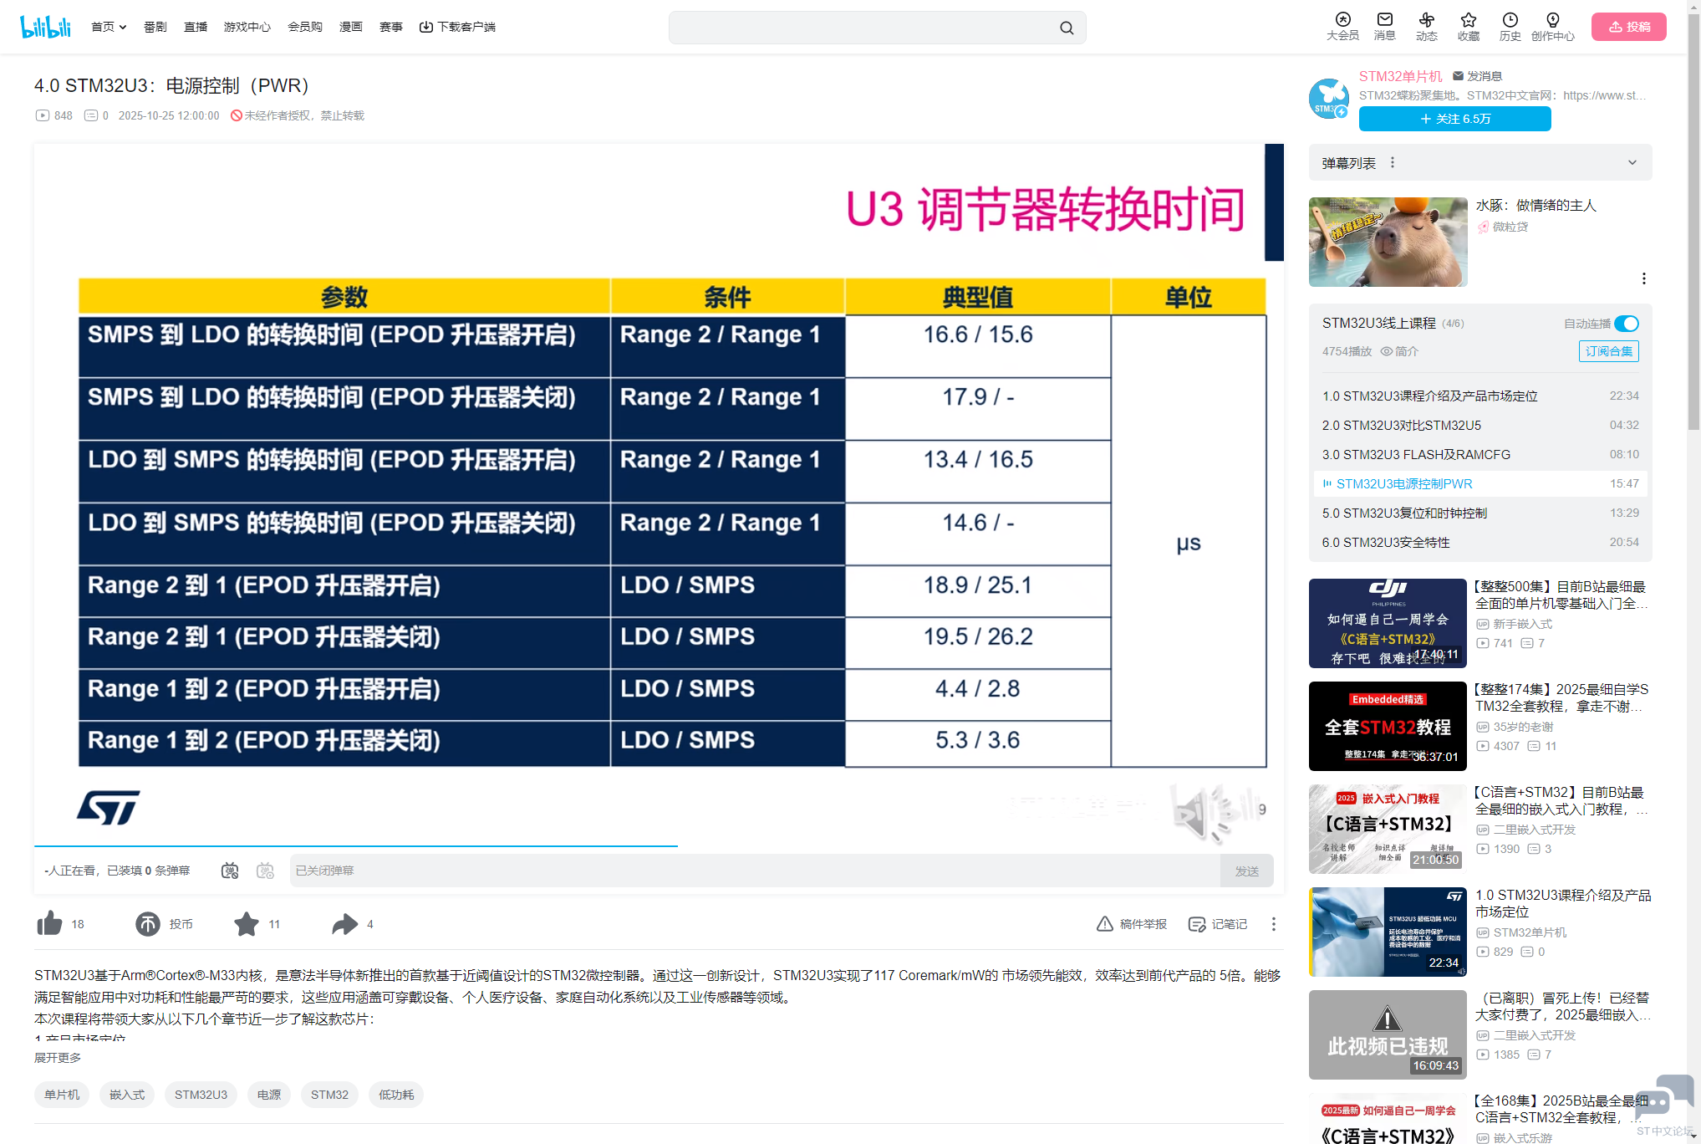The image size is (1701, 1144).
Task: Focus the danmaku input field
Action: [x=755, y=871]
